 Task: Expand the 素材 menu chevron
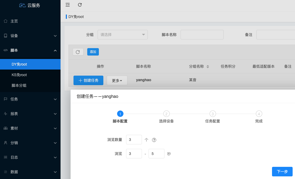[55, 128]
